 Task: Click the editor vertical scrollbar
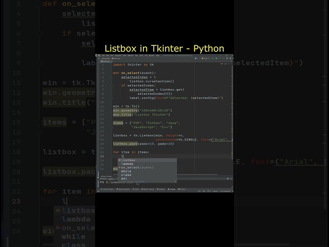[232, 111]
